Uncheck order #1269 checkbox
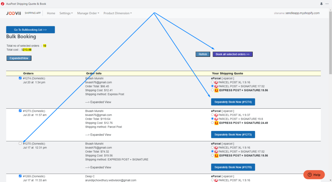Image resolution: width=332 pixels, height=182 pixels. click(20, 176)
